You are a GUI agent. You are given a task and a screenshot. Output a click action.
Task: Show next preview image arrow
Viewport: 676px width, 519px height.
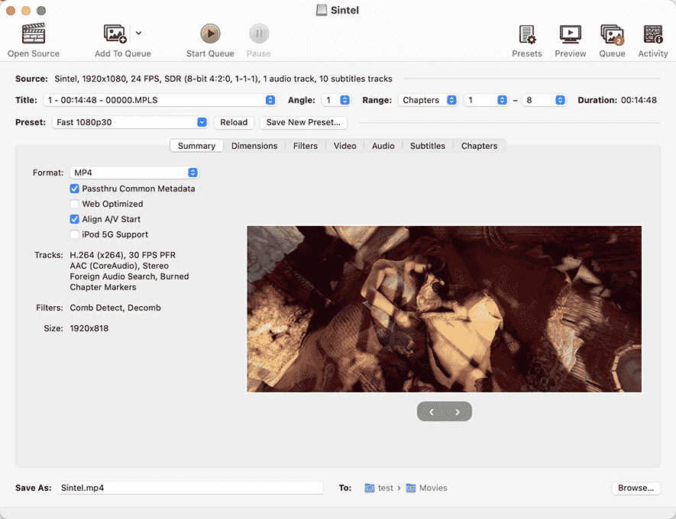pos(458,412)
